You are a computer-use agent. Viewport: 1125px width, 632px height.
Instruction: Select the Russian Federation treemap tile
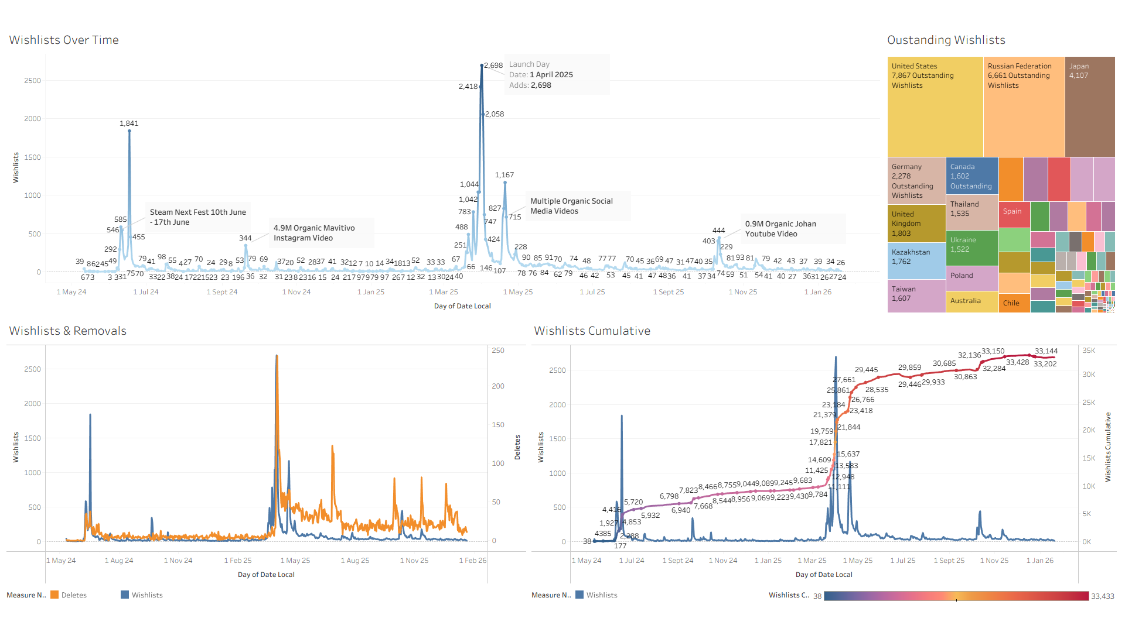tap(1024, 107)
